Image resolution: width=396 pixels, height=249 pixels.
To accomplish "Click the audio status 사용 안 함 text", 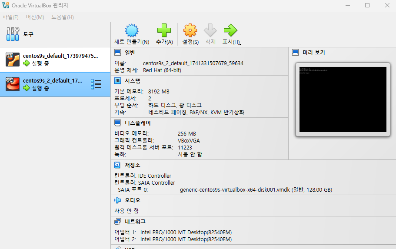I will tap(126, 211).
